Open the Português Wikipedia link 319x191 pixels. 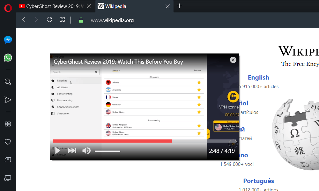258,181
